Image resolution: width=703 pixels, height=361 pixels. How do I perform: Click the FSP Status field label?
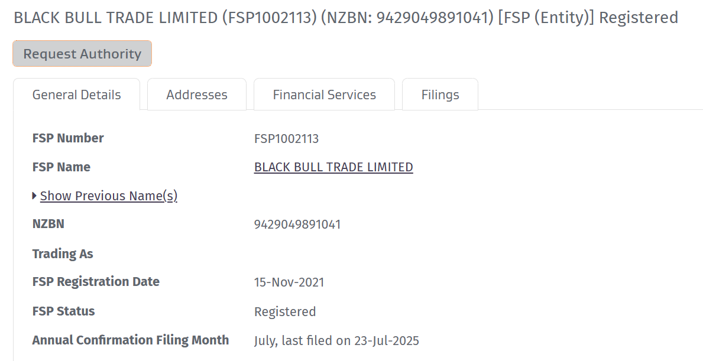point(63,311)
